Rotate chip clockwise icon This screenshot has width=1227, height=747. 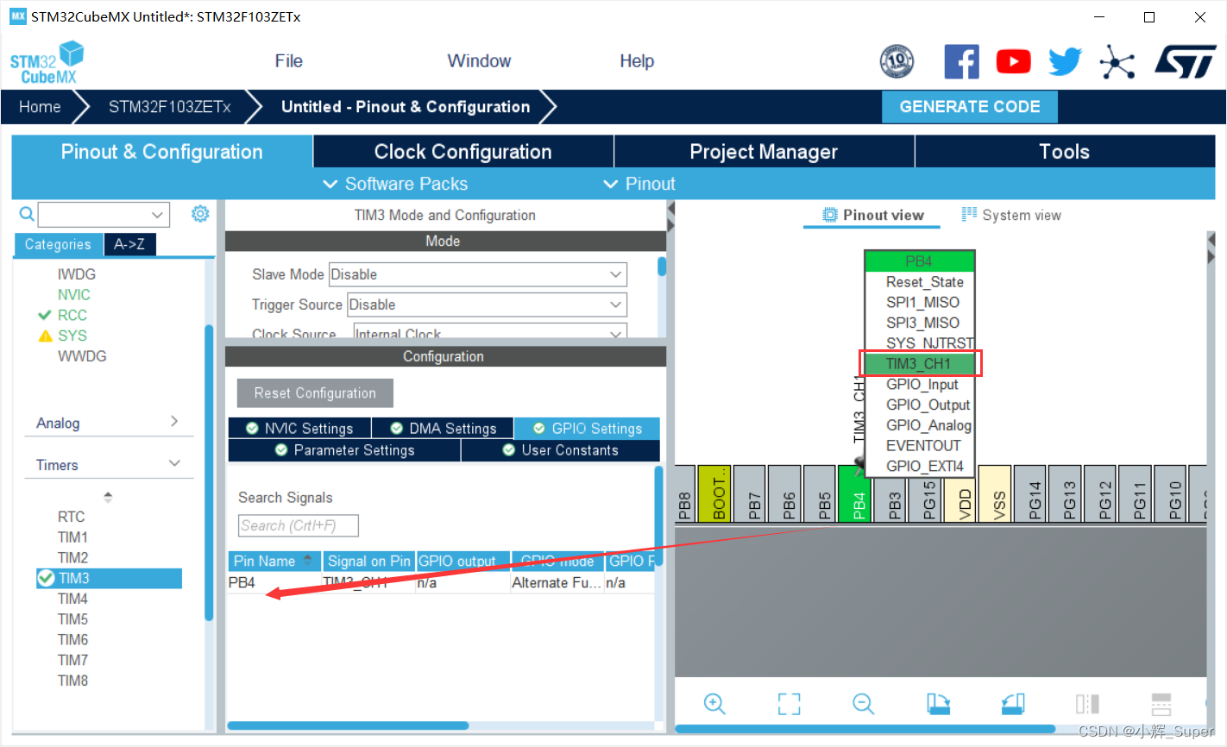point(938,704)
